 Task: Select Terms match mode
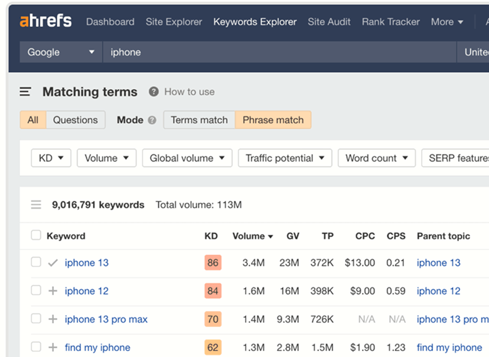tap(199, 120)
